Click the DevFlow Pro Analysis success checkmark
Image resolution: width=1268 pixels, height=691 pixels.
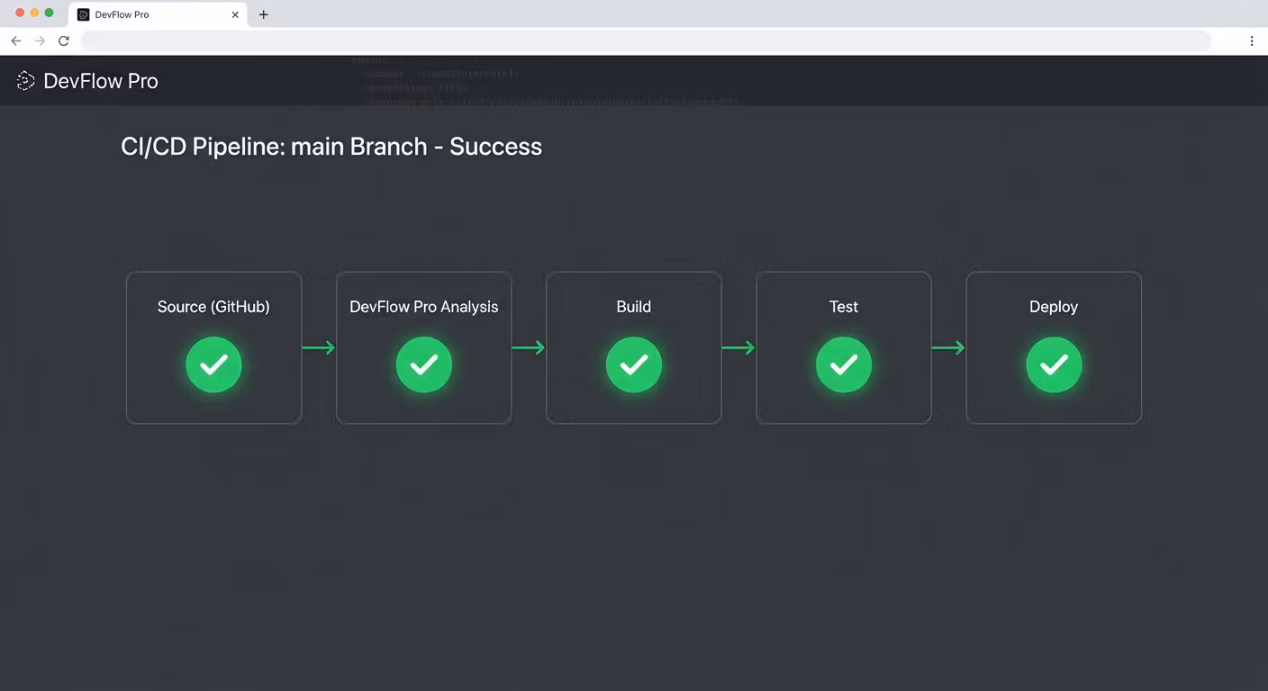423,364
